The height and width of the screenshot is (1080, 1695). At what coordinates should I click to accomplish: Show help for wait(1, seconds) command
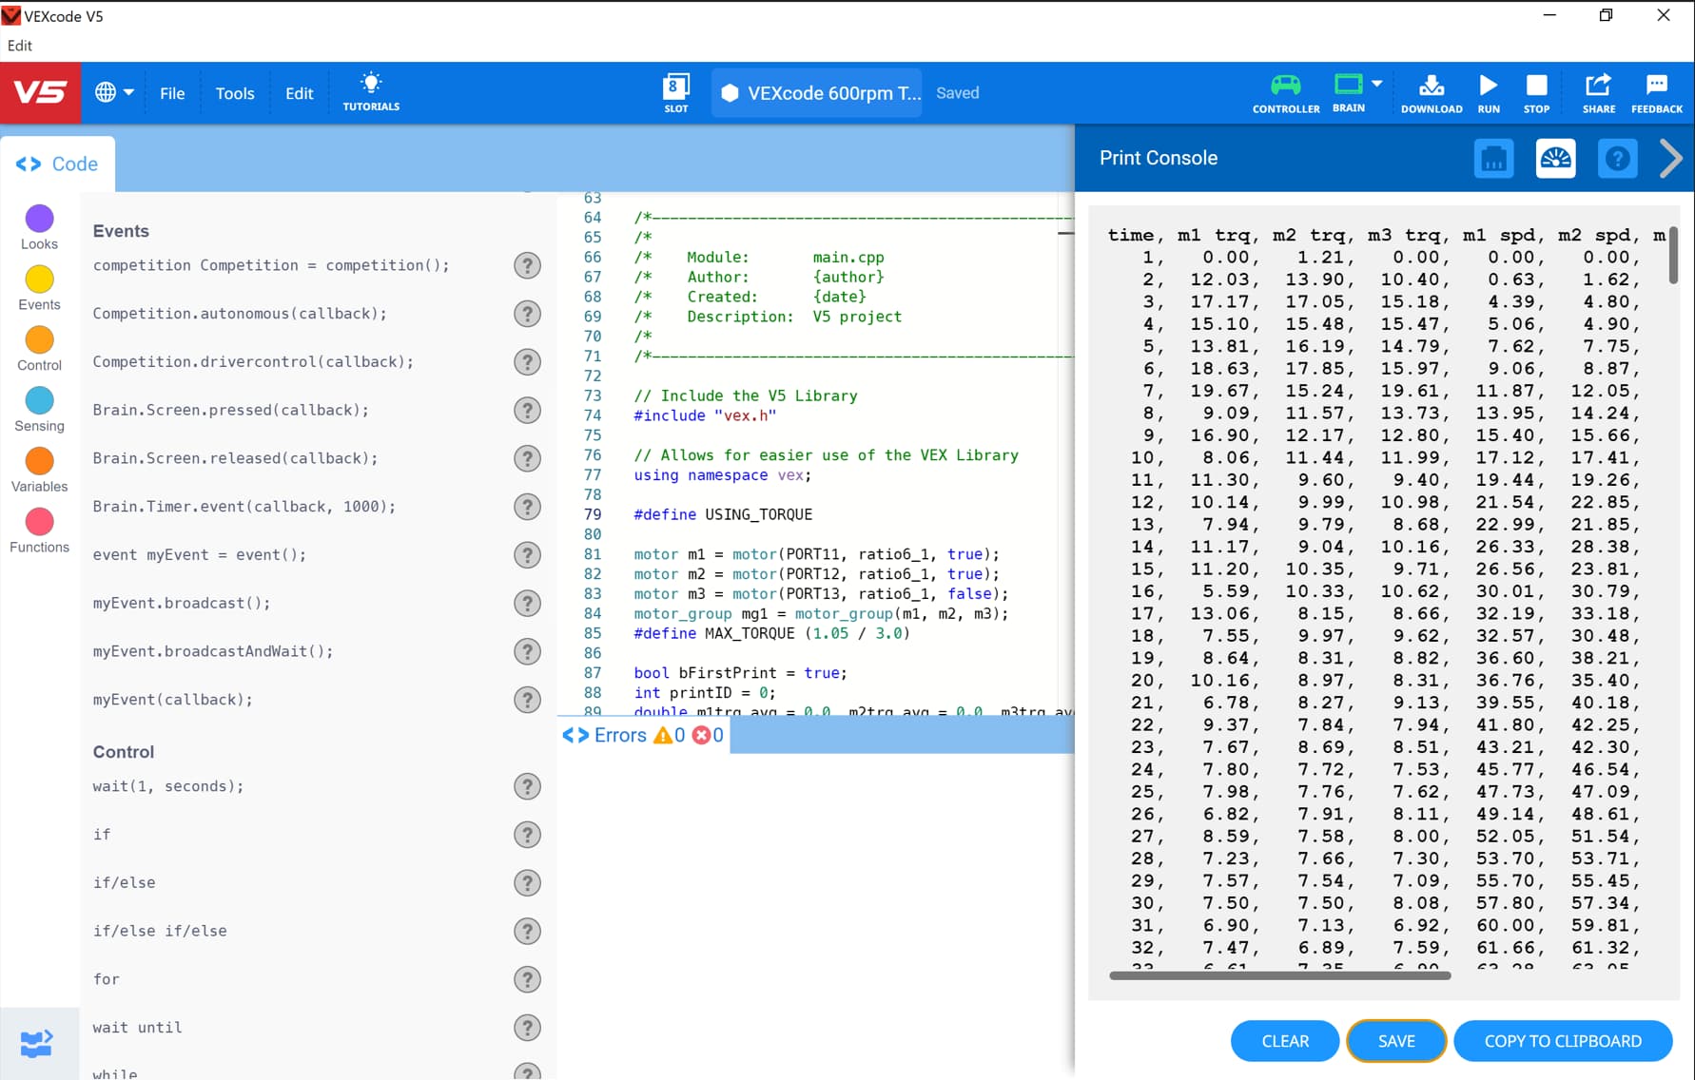pos(527,786)
